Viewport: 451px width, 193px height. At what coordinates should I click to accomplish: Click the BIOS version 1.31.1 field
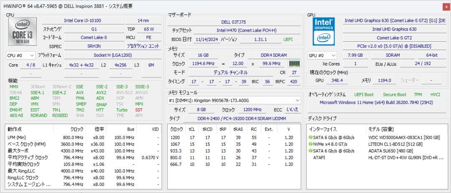tap(261, 39)
